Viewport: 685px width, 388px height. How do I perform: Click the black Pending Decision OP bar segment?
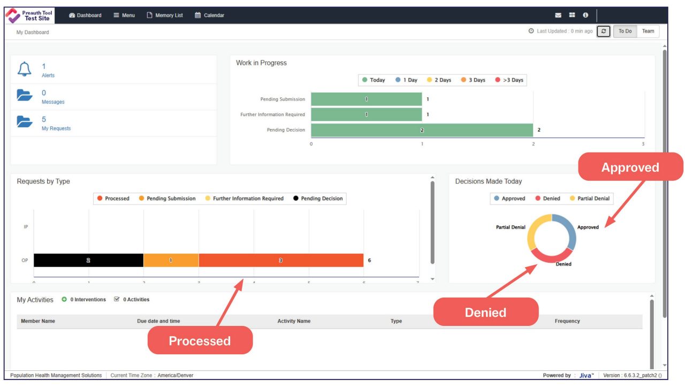click(x=88, y=260)
